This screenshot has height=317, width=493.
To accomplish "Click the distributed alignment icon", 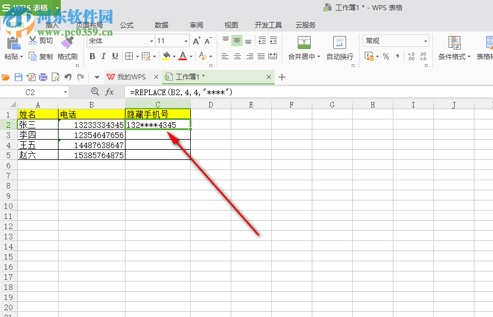I will click(272, 56).
